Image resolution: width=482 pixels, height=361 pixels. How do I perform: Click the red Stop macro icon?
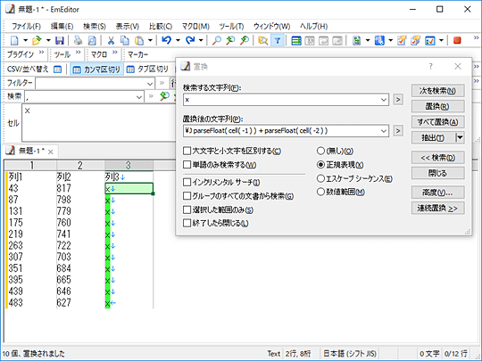(457, 40)
